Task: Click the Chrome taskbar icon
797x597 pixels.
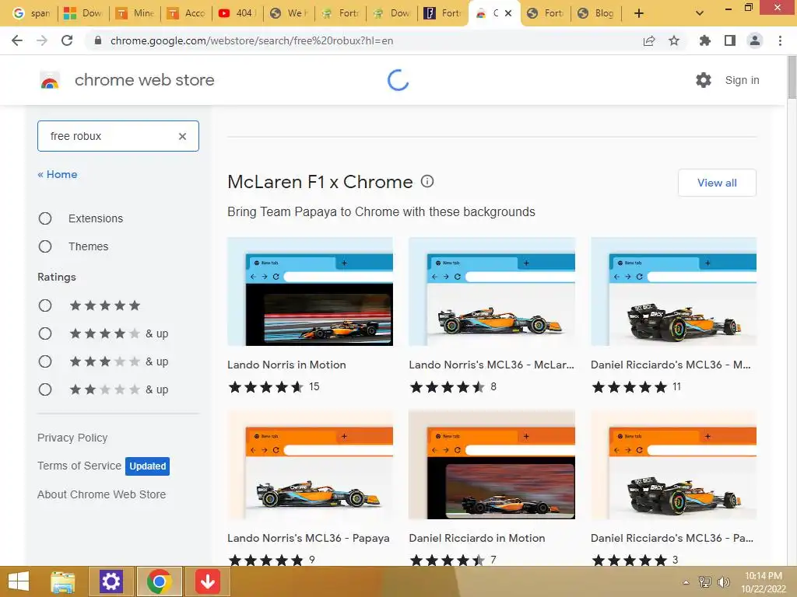Action: pos(159,581)
